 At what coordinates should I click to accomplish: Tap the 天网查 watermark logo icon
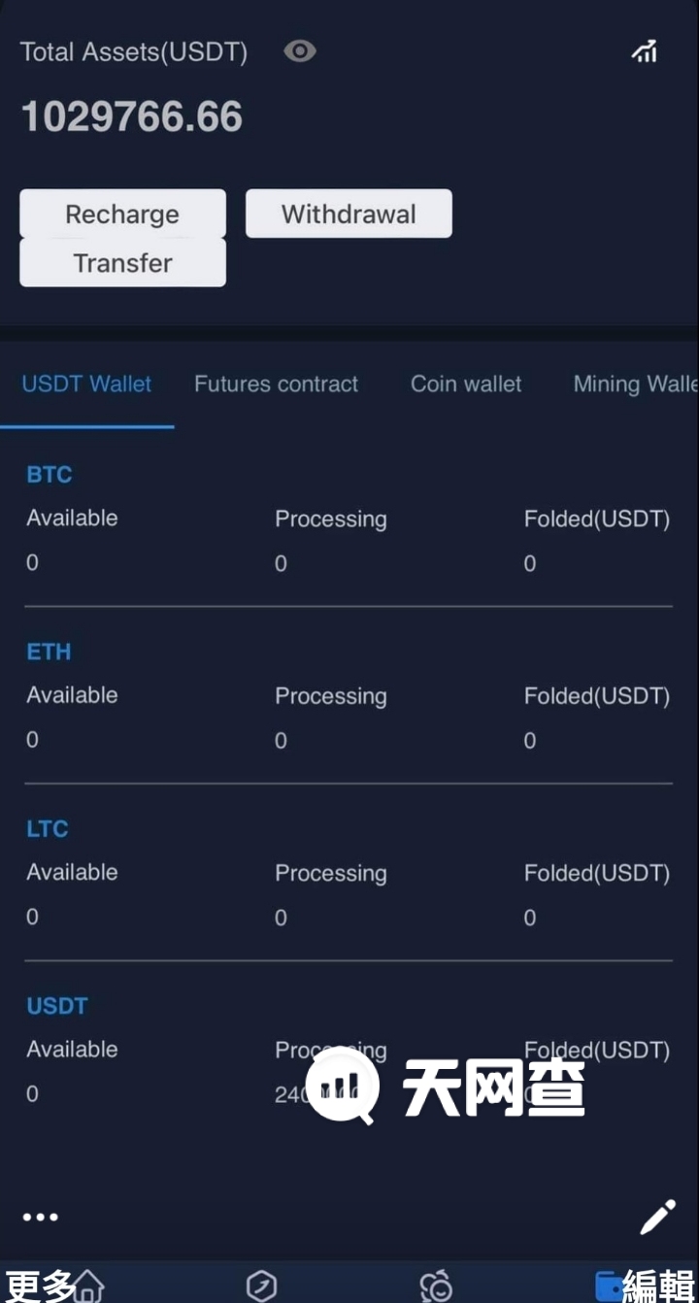[342, 1086]
